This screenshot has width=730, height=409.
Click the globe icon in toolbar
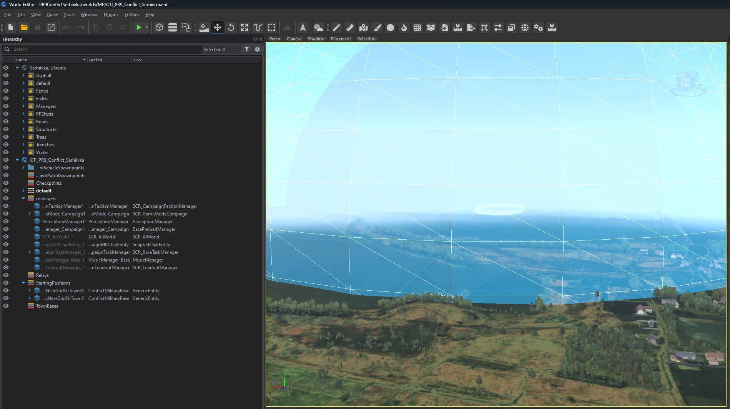[525, 28]
